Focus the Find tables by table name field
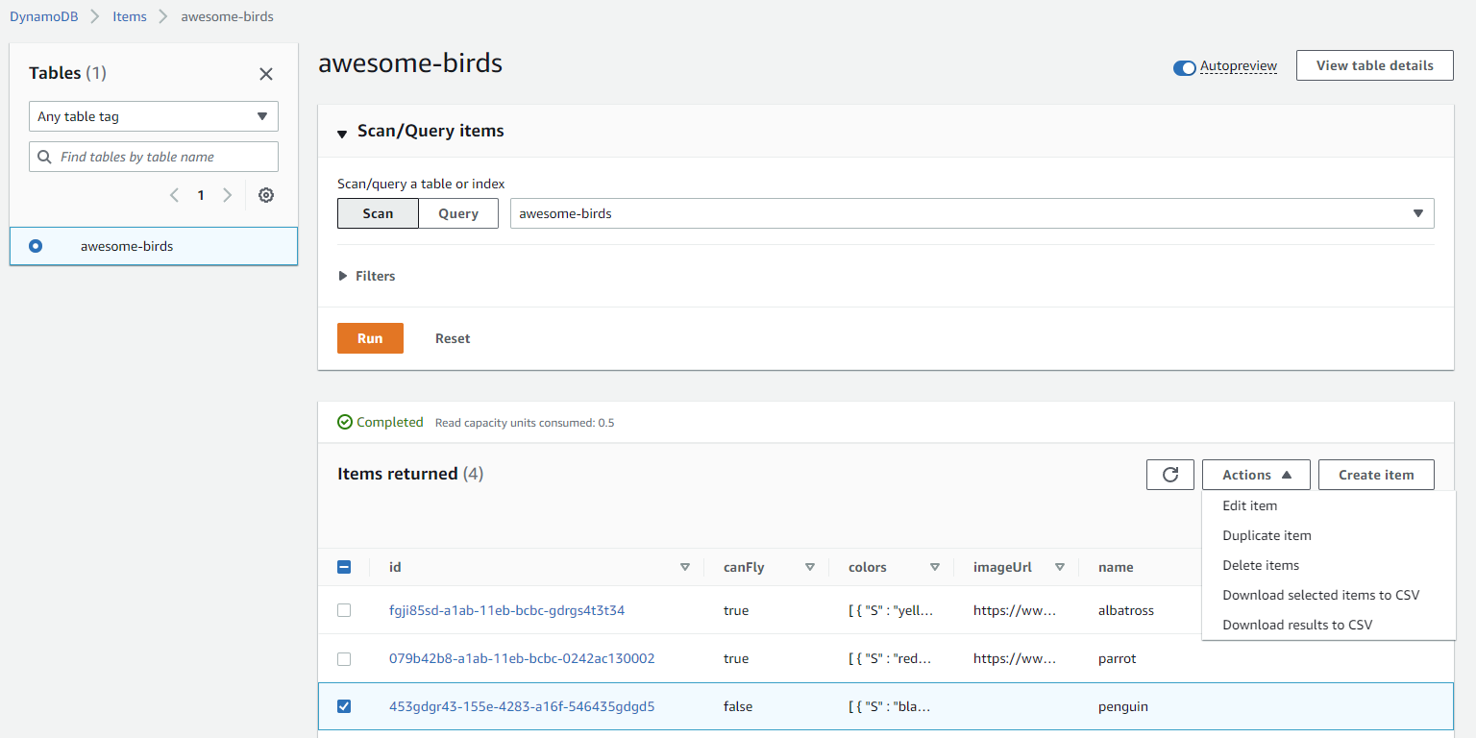The image size is (1476, 738). [x=154, y=157]
